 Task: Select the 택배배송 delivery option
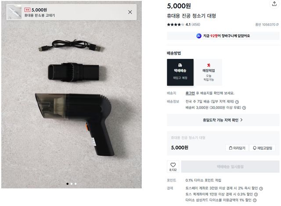(180, 73)
